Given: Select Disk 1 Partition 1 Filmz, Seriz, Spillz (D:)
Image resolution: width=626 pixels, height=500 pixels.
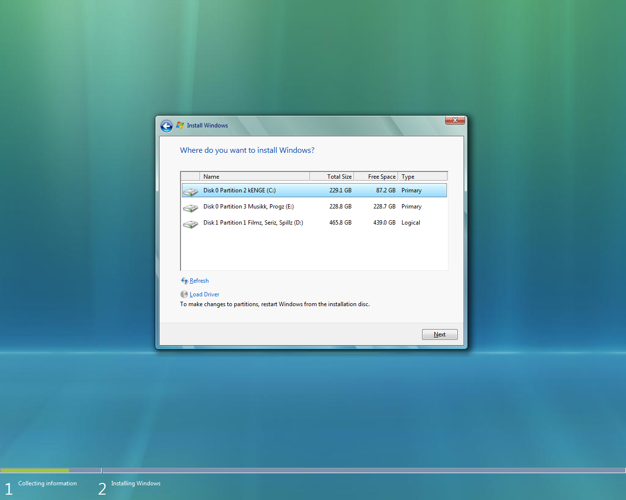Looking at the screenshot, I should [314, 223].
